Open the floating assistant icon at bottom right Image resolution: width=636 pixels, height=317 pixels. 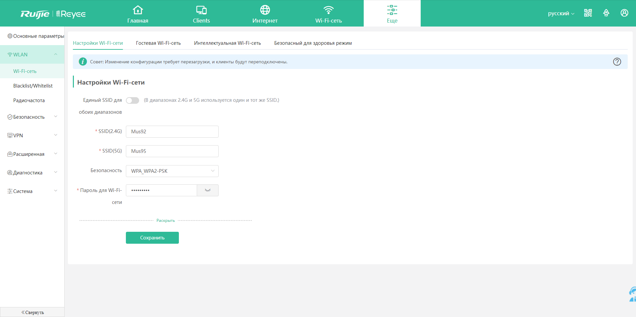[x=632, y=294]
